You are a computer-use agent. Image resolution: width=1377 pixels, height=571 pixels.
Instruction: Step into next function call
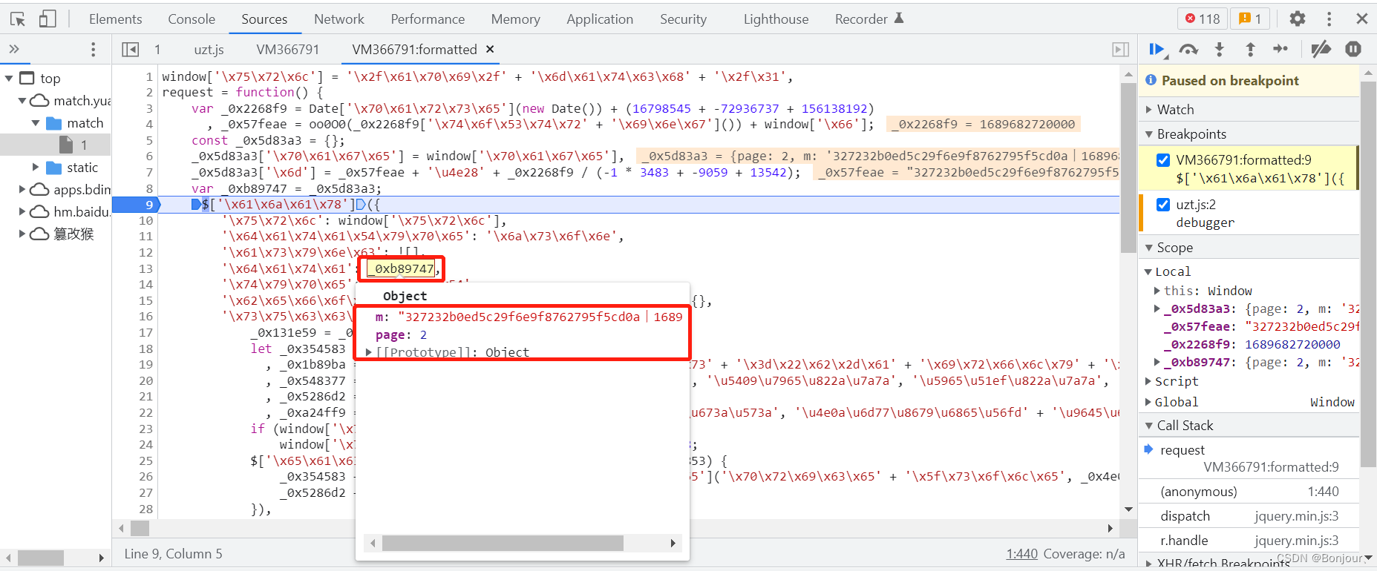[x=1219, y=50]
